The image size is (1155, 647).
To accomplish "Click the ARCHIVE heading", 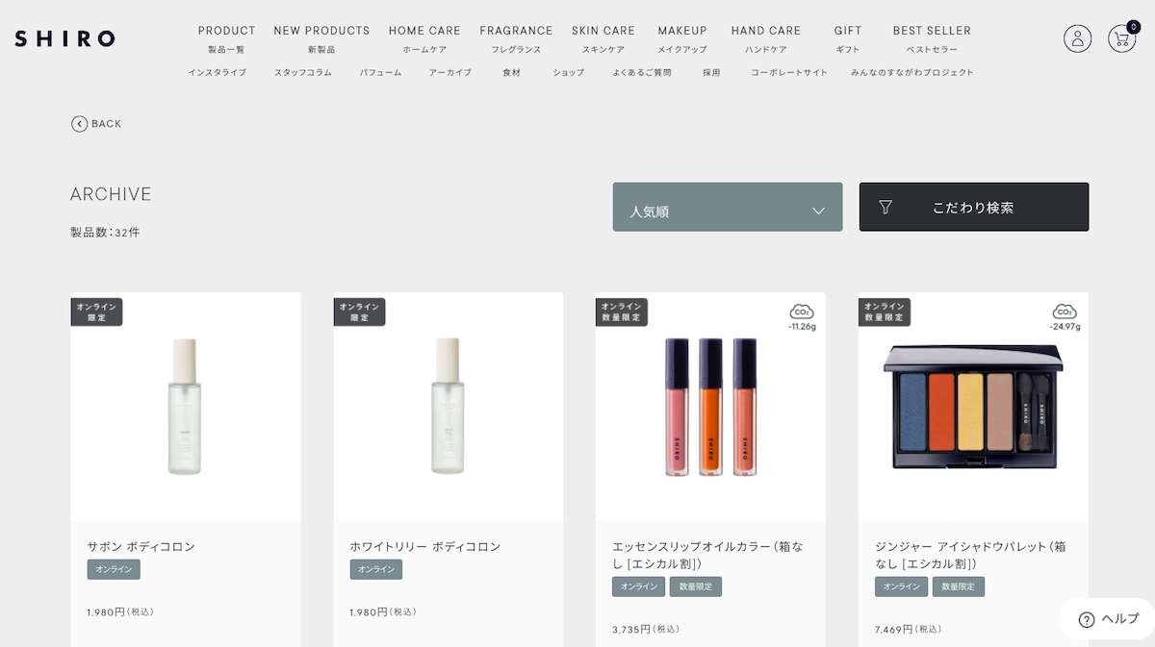I will [111, 194].
